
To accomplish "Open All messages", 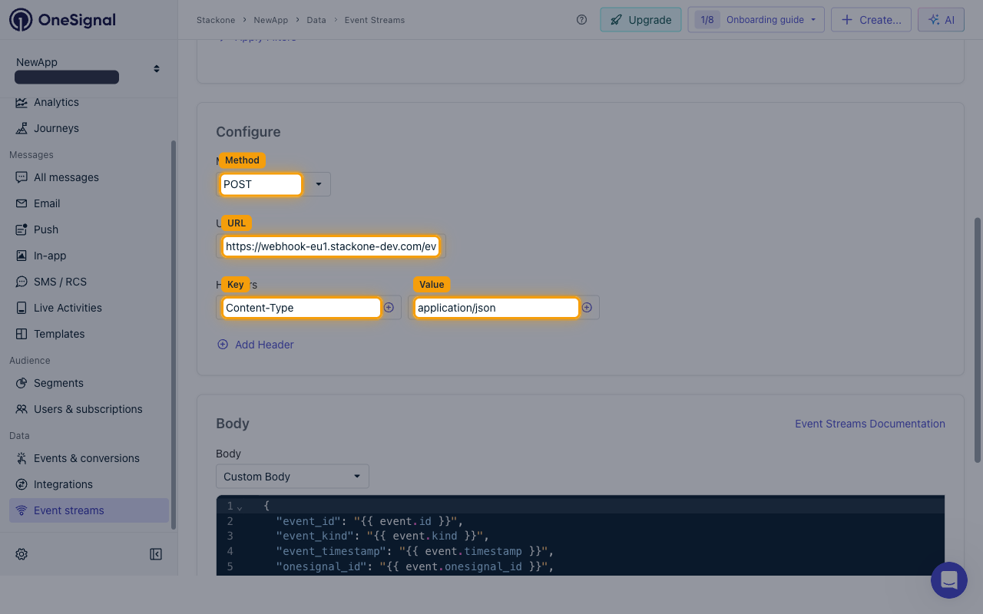I will tap(66, 177).
